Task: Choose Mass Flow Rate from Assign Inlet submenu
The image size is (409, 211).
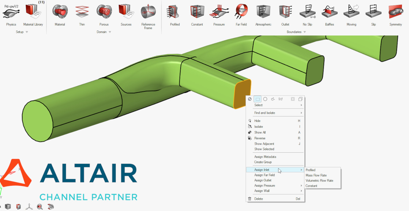Action: pyautogui.click(x=316, y=175)
